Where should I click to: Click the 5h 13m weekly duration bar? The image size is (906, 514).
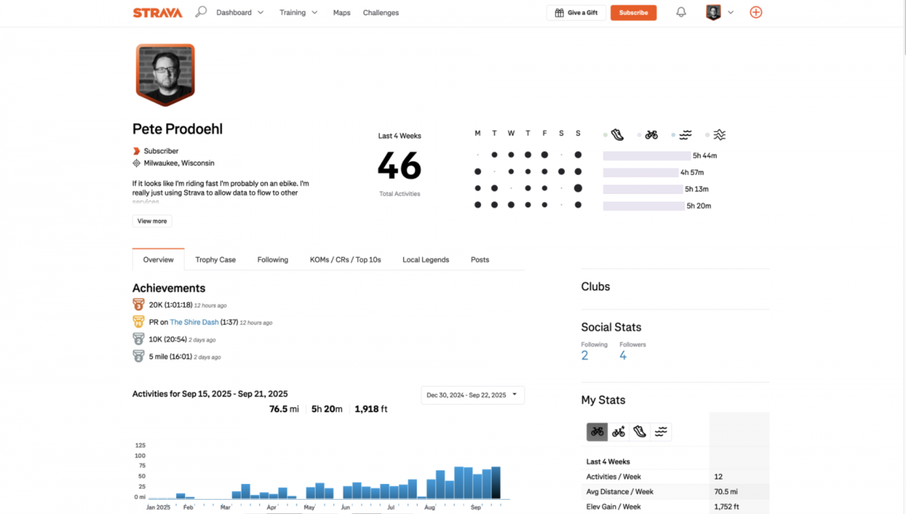(x=643, y=189)
